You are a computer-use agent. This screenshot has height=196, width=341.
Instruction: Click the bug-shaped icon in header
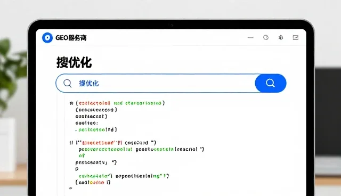[x=281, y=38]
